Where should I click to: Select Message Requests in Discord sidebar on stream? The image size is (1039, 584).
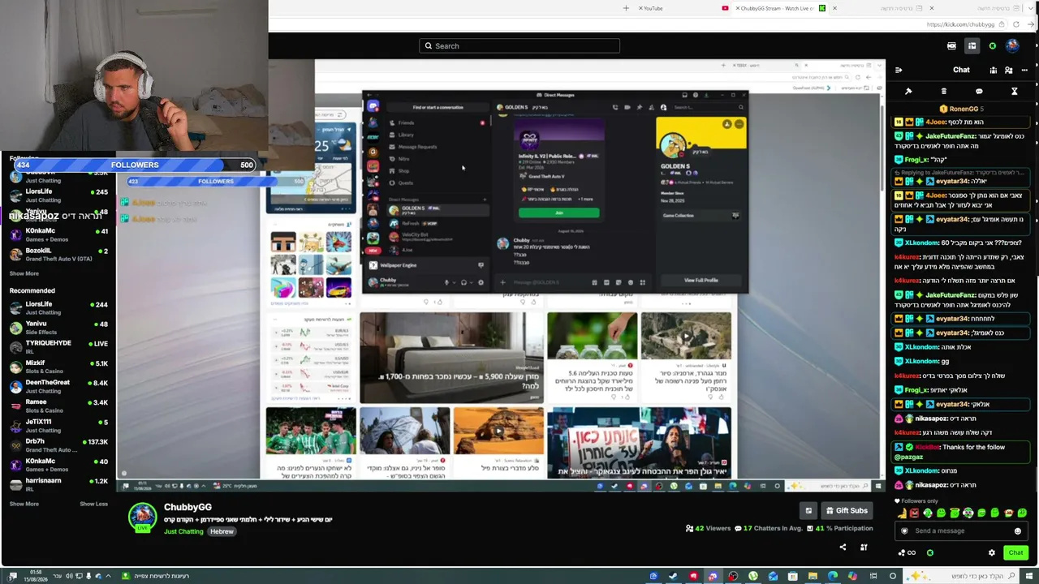click(417, 147)
